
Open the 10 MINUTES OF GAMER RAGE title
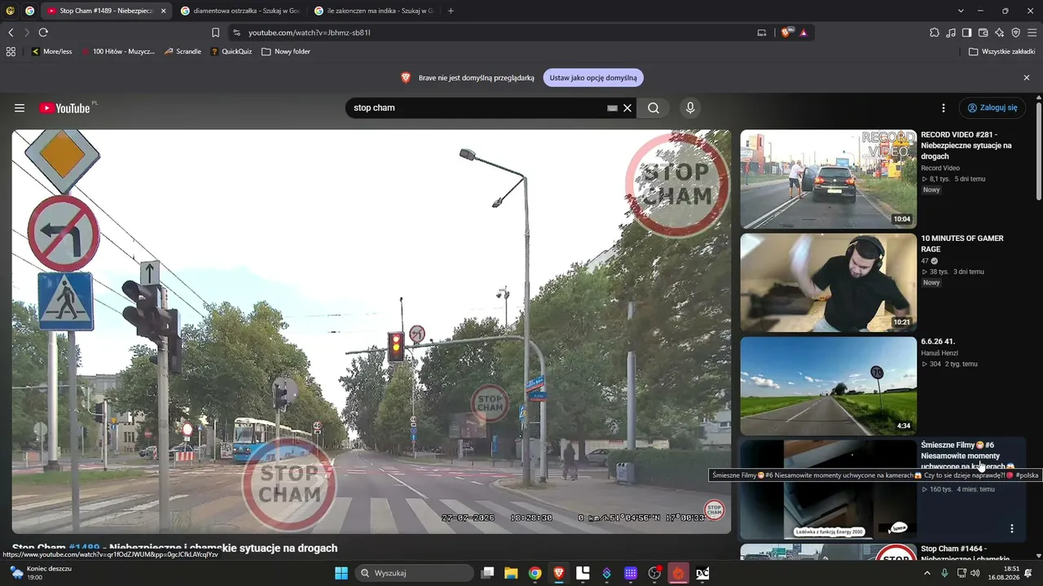pyautogui.click(x=962, y=243)
